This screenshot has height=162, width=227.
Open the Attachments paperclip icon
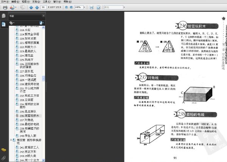click(4, 158)
